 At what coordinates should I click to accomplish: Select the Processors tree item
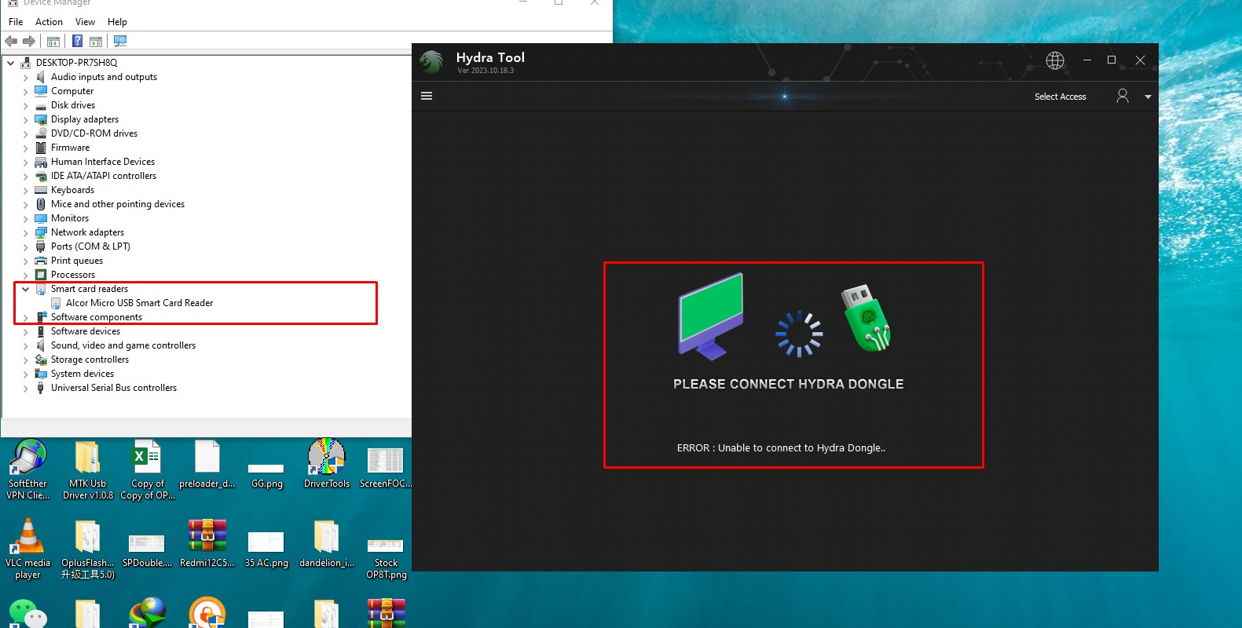click(x=73, y=275)
